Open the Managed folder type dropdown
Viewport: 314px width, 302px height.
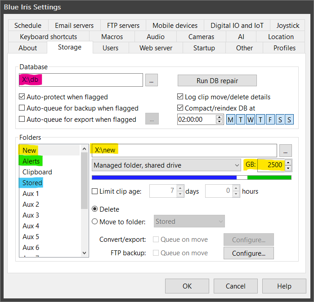coord(166,165)
